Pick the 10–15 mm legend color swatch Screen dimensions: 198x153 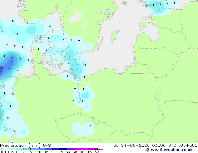pyautogui.click(x=41, y=149)
